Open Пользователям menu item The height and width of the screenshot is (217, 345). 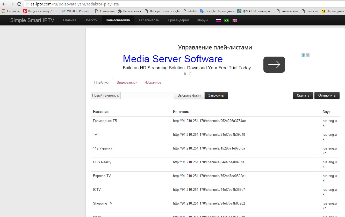[118, 20]
